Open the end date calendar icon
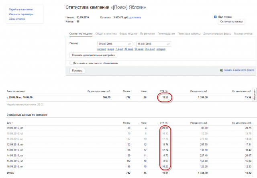The width and height of the screenshot is (257, 178). pos(168,44)
